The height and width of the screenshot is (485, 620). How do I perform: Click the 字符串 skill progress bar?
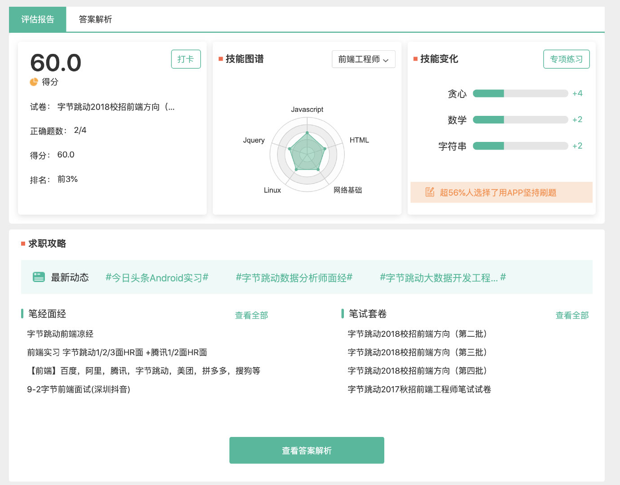[x=520, y=146]
